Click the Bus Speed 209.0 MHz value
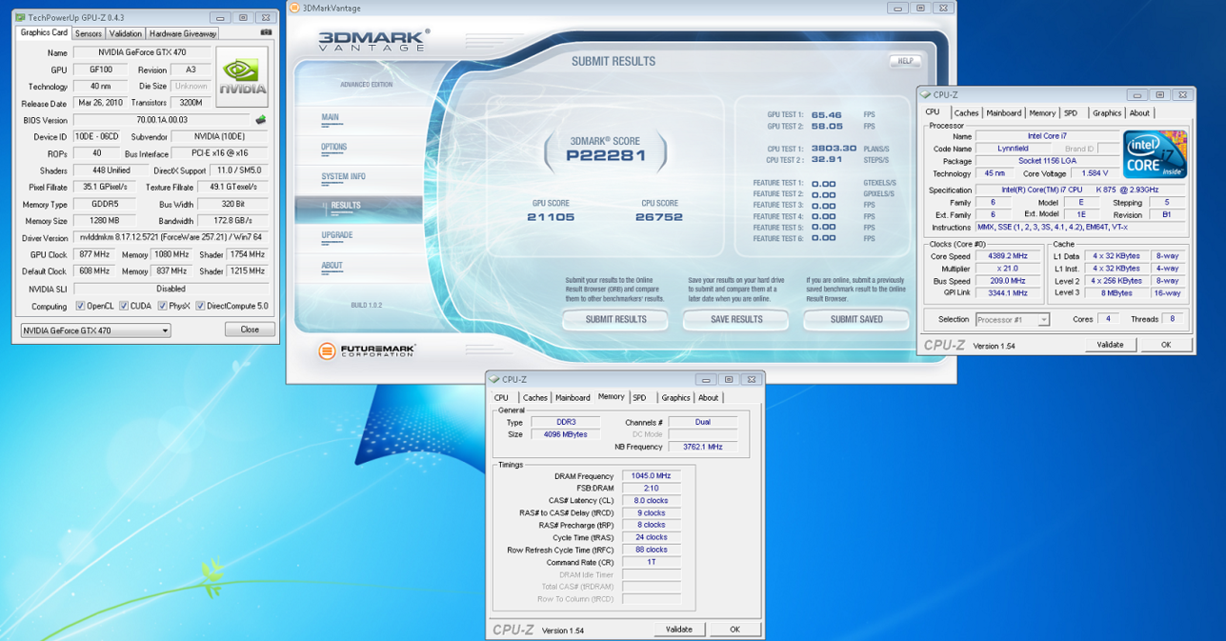 pyautogui.click(x=1007, y=281)
